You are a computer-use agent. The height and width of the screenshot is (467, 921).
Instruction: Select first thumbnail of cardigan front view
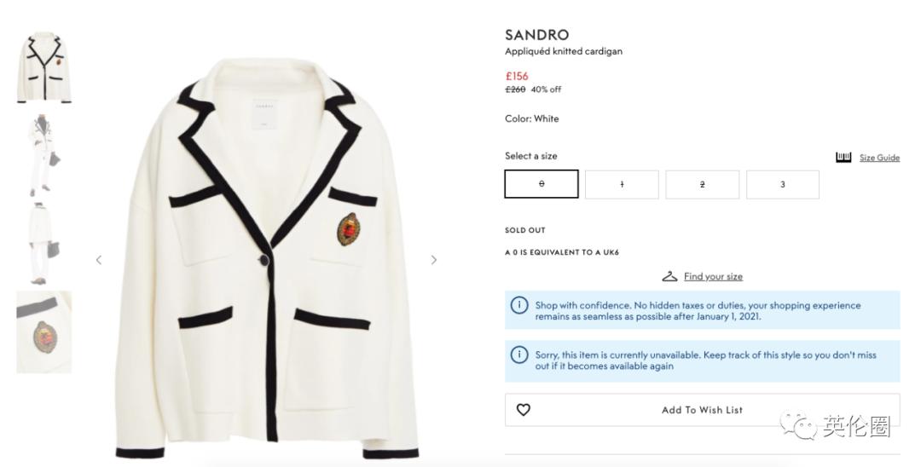pos(44,67)
